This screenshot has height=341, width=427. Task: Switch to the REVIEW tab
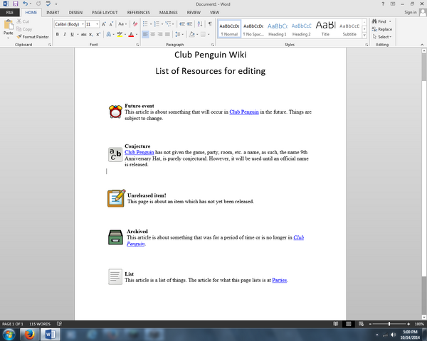pyautogui.click(x=194, y=13)
